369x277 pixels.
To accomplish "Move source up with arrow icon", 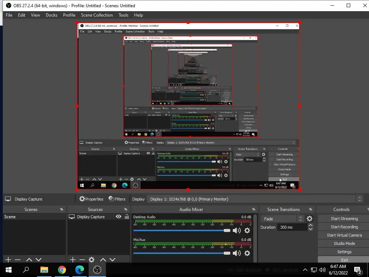I will [x=103, y=260].
